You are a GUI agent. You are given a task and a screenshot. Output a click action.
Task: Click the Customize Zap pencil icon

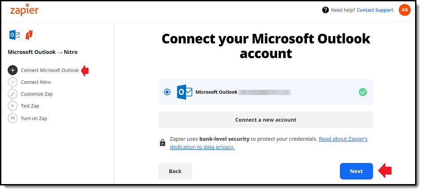click(x=13, y=94)
